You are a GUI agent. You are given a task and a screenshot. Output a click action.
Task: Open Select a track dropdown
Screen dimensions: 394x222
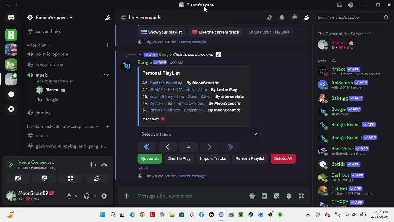tap(199, 134)
